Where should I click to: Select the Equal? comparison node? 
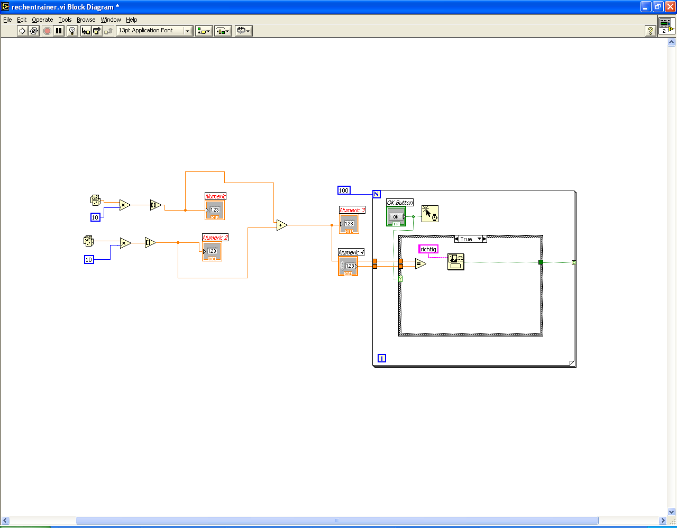tap(420, 263)
